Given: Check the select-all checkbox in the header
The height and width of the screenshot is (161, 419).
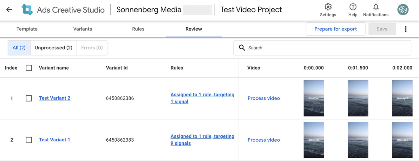Looking at the screenshot, I should point(29,68).
